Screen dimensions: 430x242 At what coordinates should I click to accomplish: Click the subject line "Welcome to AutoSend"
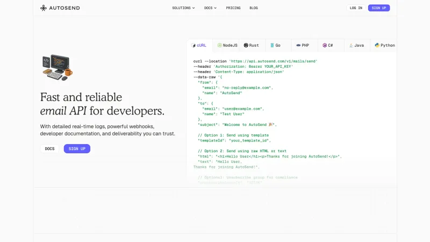[237, 125]
